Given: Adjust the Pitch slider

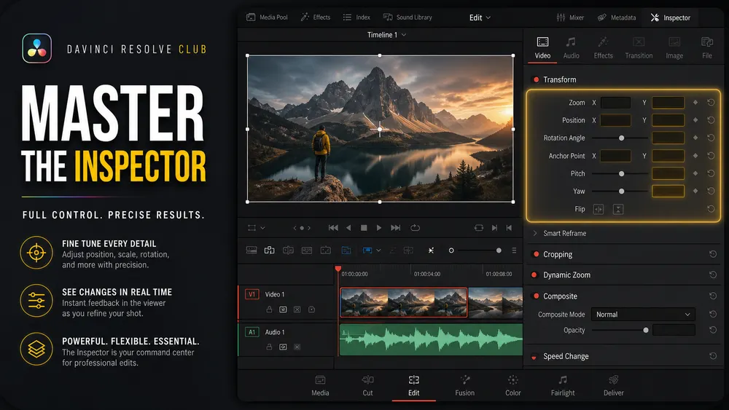Looking at the screenshot, I should [621, 173].
